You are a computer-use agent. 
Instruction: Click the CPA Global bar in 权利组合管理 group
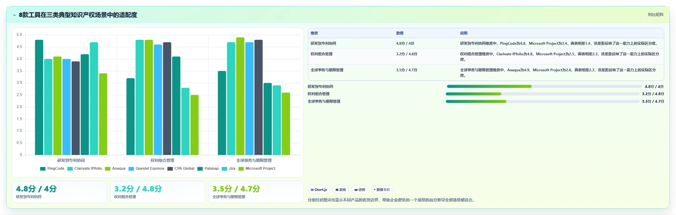click(167, 98)
